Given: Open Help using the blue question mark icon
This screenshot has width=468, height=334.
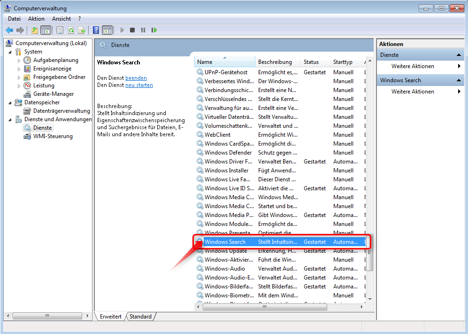Looking at the screenshot, I should click(x=96, y=30).
